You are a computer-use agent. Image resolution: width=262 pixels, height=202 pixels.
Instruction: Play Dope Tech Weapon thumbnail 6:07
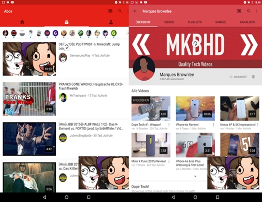[151, 108]
